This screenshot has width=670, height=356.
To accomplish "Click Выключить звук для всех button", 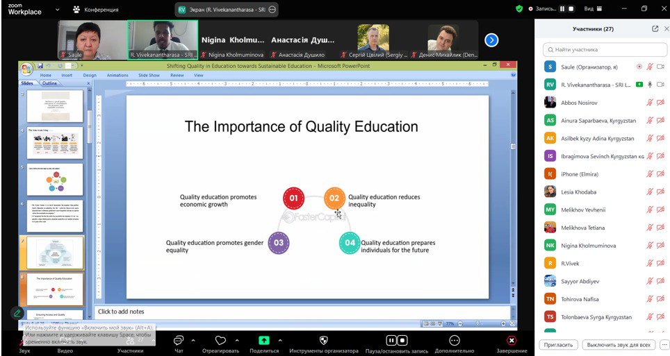I will pyautogui.click(x=619, y=344).
